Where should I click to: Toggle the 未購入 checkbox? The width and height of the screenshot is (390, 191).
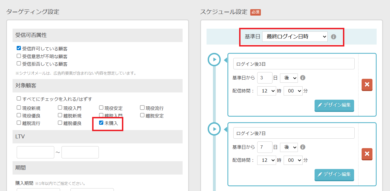[x=101, y=123]
